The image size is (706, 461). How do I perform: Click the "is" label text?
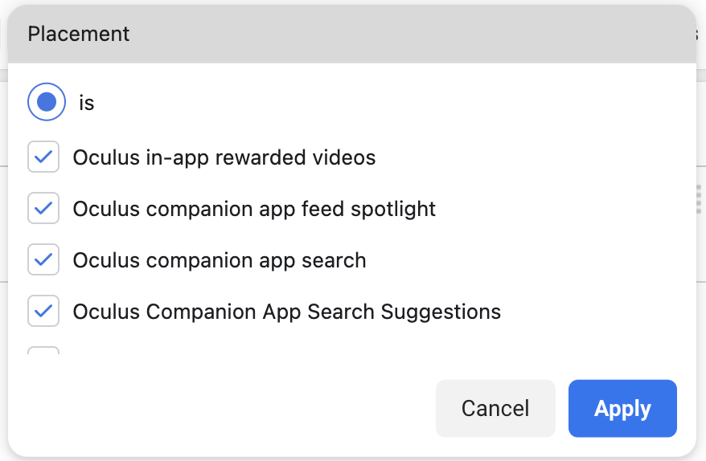(87, 103)
